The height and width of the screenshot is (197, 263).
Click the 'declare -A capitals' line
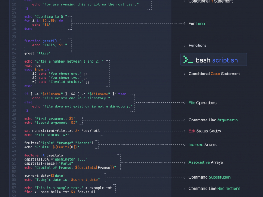point(43,155)
